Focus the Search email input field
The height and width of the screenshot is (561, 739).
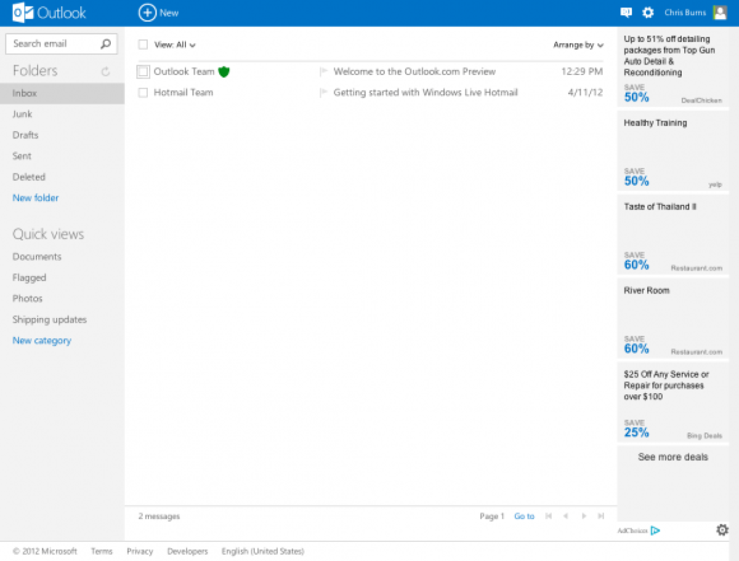tap(52, 44)
